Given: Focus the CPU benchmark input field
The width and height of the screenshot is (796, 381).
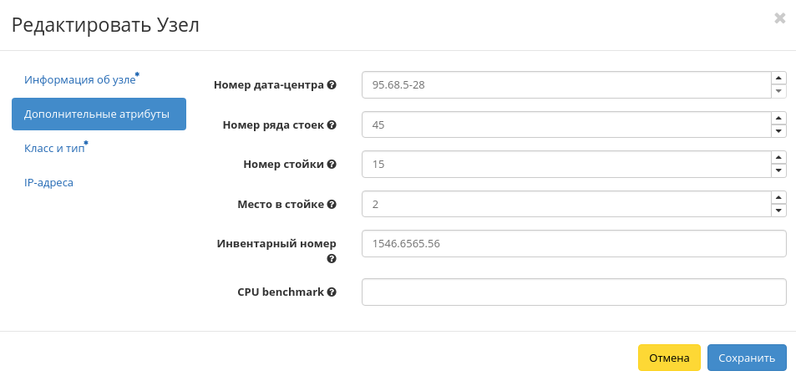Looking at the screenshot, I should click(574, 292).
